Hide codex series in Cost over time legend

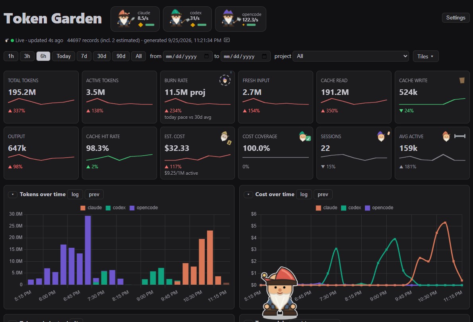click(x=351, y=208)
